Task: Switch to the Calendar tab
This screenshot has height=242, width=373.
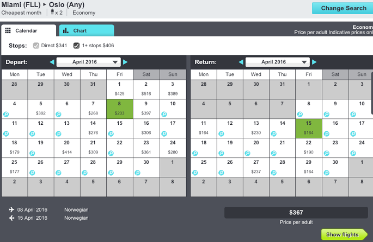Action: [x=28, y=31]
